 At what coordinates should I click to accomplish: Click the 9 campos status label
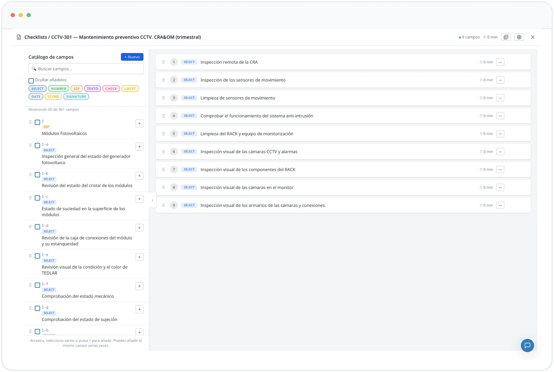click(469, 37)
